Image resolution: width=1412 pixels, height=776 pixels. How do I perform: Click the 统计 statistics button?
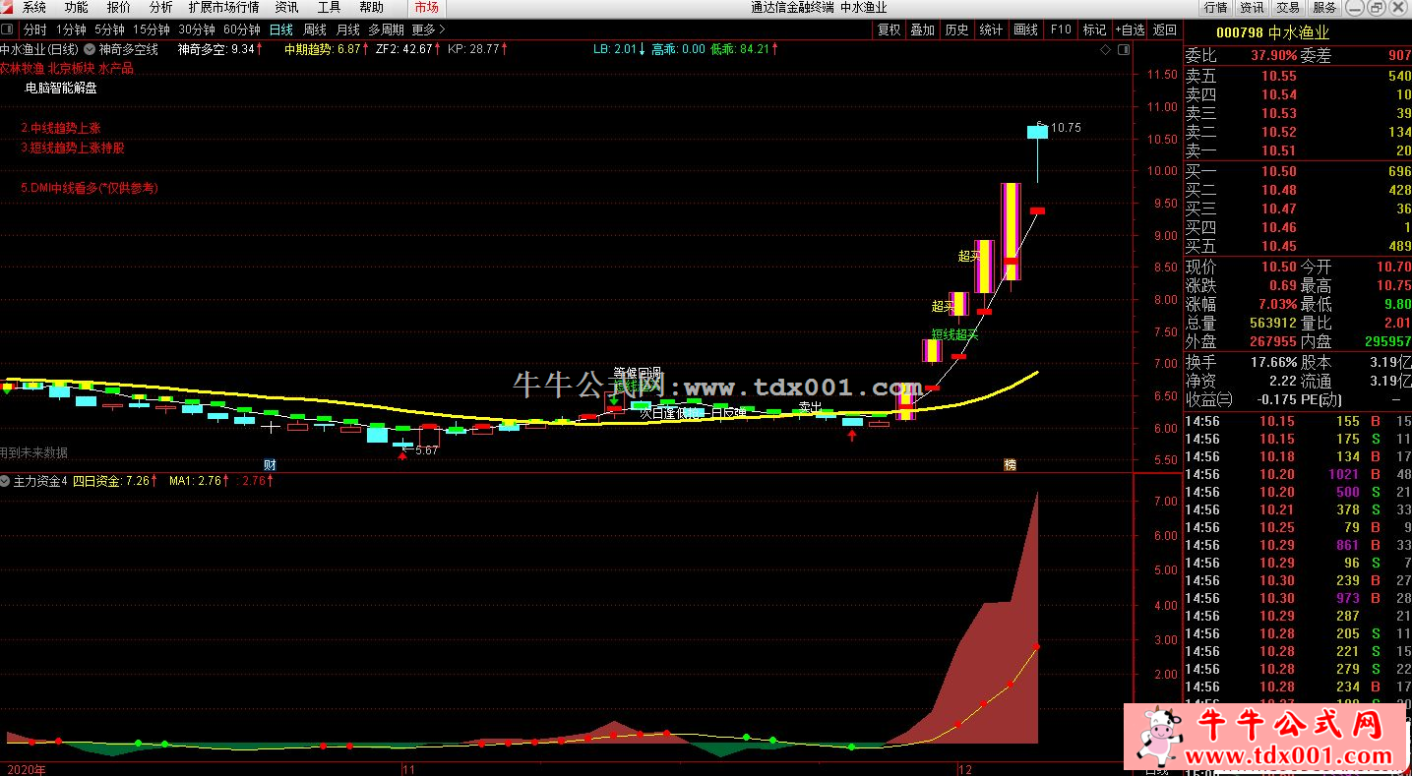click(991, 30)
